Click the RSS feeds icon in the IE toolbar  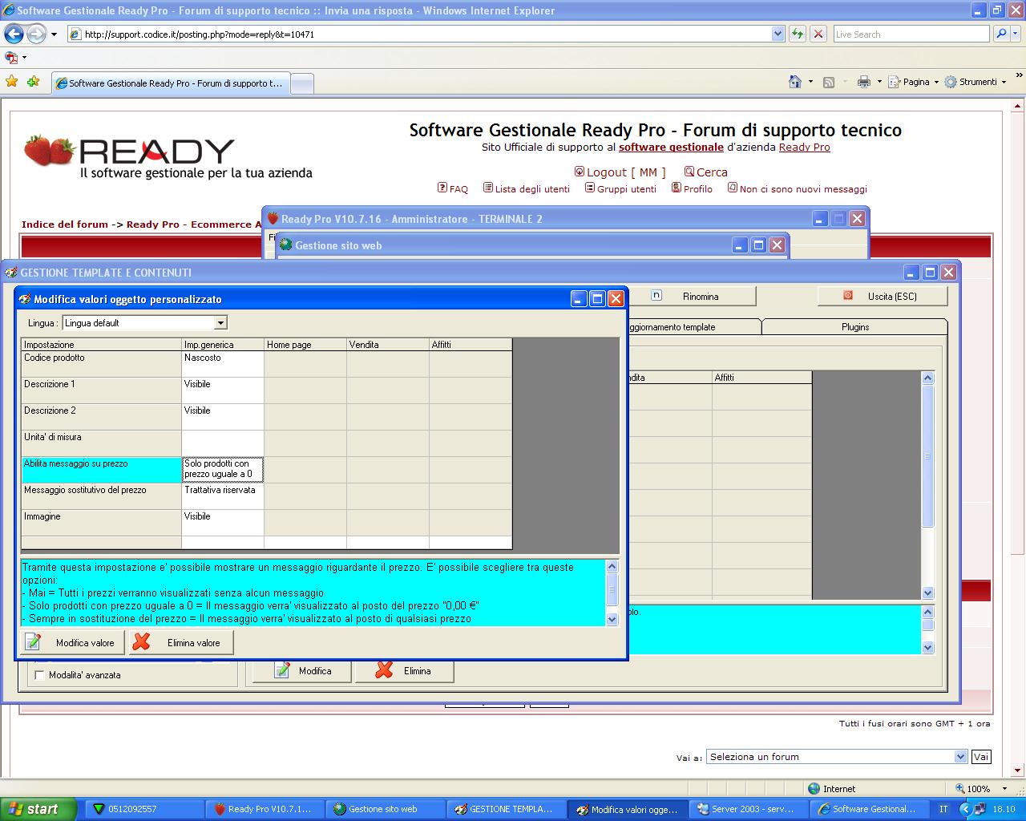click(829, 82)
